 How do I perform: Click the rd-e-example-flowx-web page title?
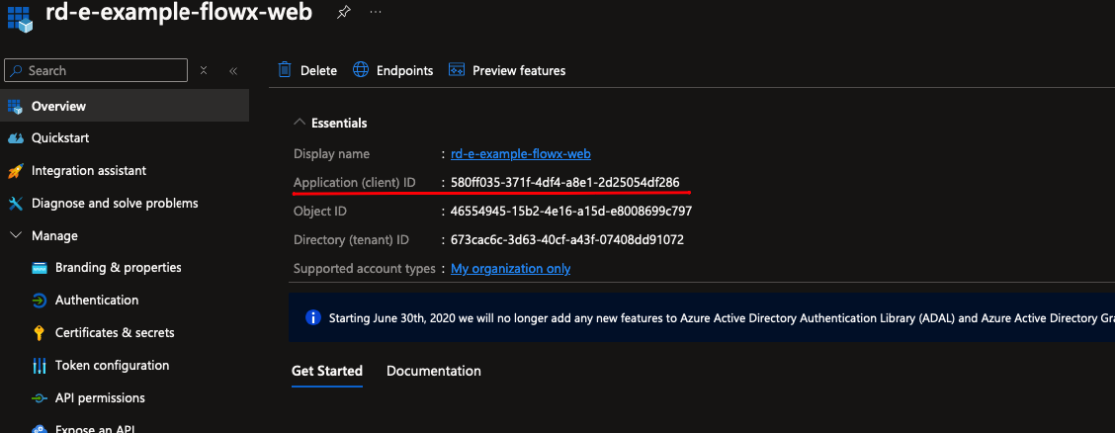(179, 13)
